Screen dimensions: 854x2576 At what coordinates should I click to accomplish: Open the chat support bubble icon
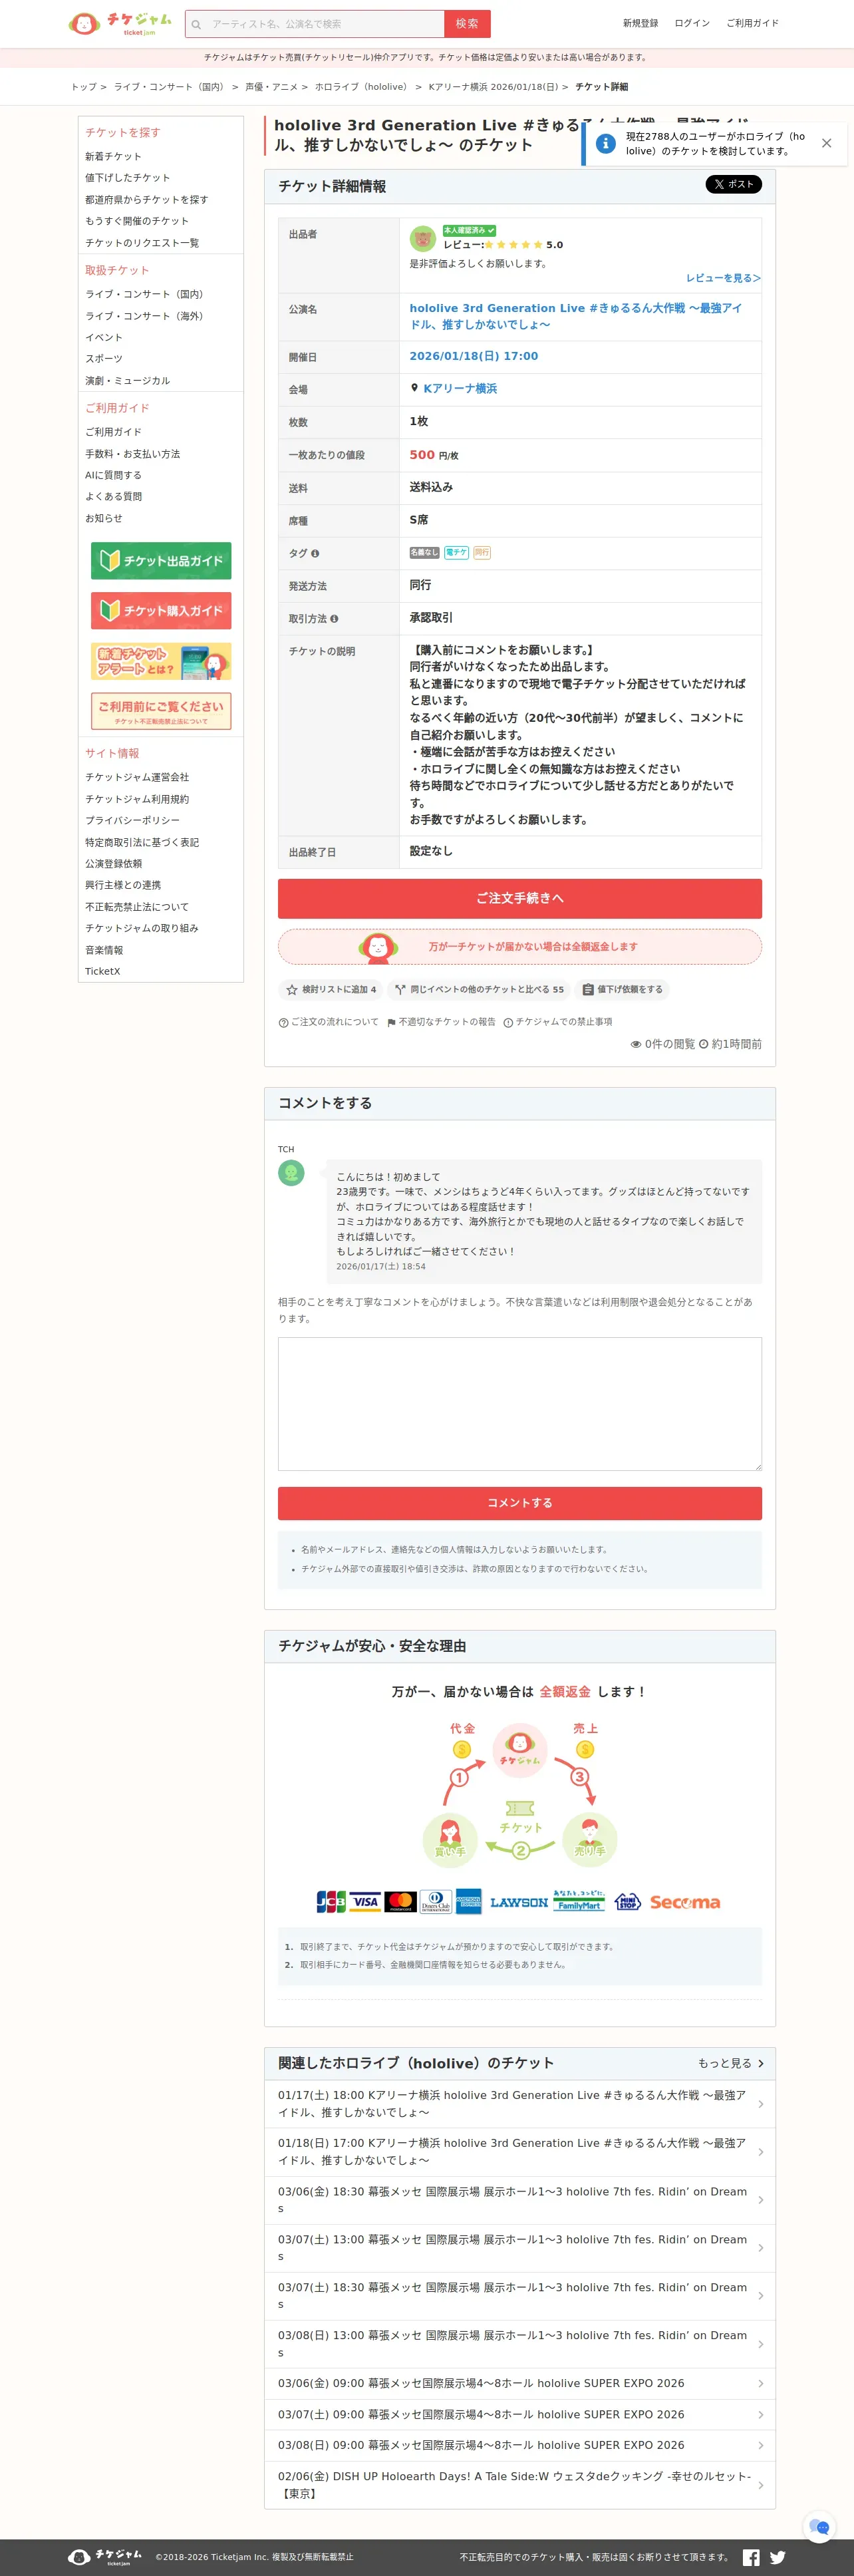coord(820,2527)
